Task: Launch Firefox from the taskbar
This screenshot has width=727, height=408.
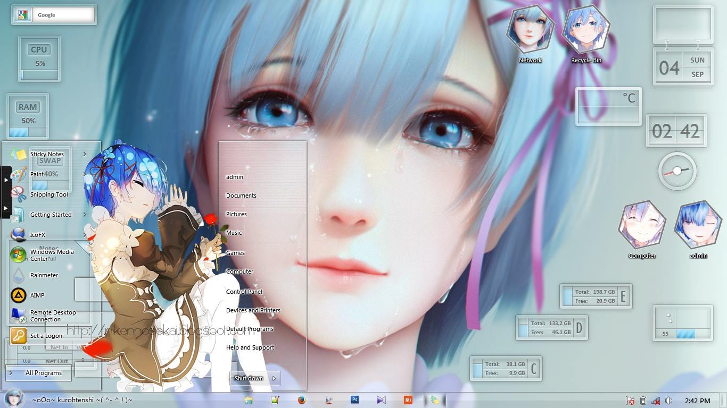Action: (302, 400)
